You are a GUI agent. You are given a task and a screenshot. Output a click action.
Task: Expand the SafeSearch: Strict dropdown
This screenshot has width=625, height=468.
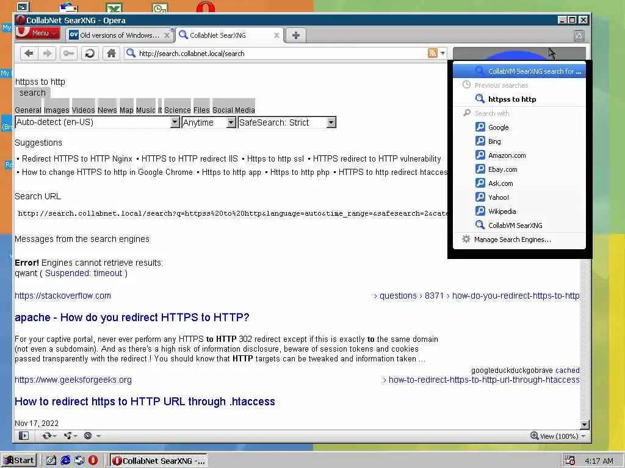tap(331, 122)
